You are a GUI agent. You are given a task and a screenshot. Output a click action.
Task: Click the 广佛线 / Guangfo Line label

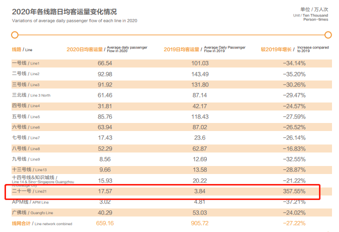33,212
